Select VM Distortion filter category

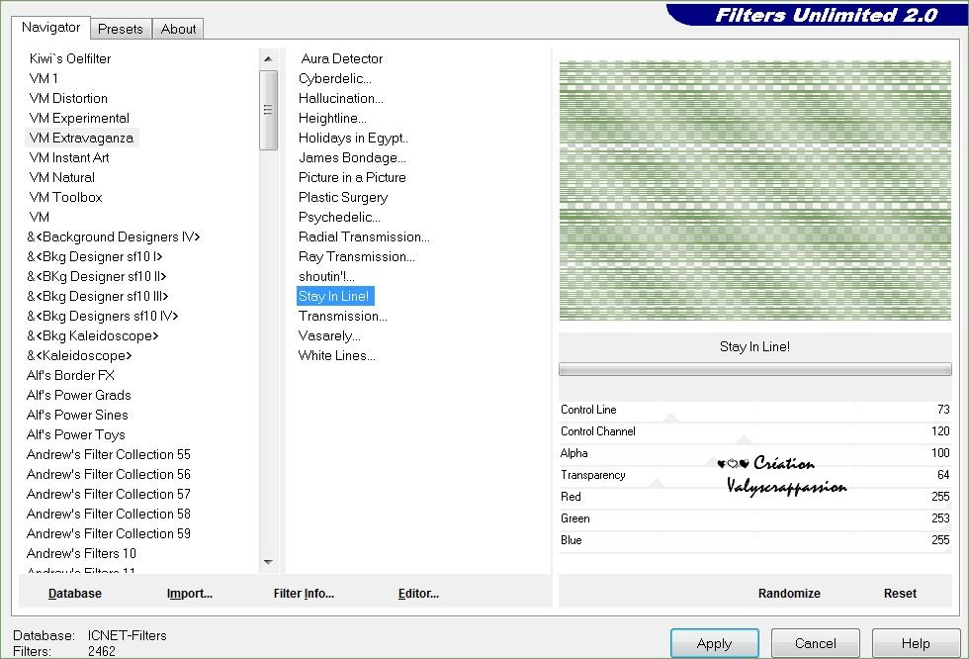[x=68, y=98]
